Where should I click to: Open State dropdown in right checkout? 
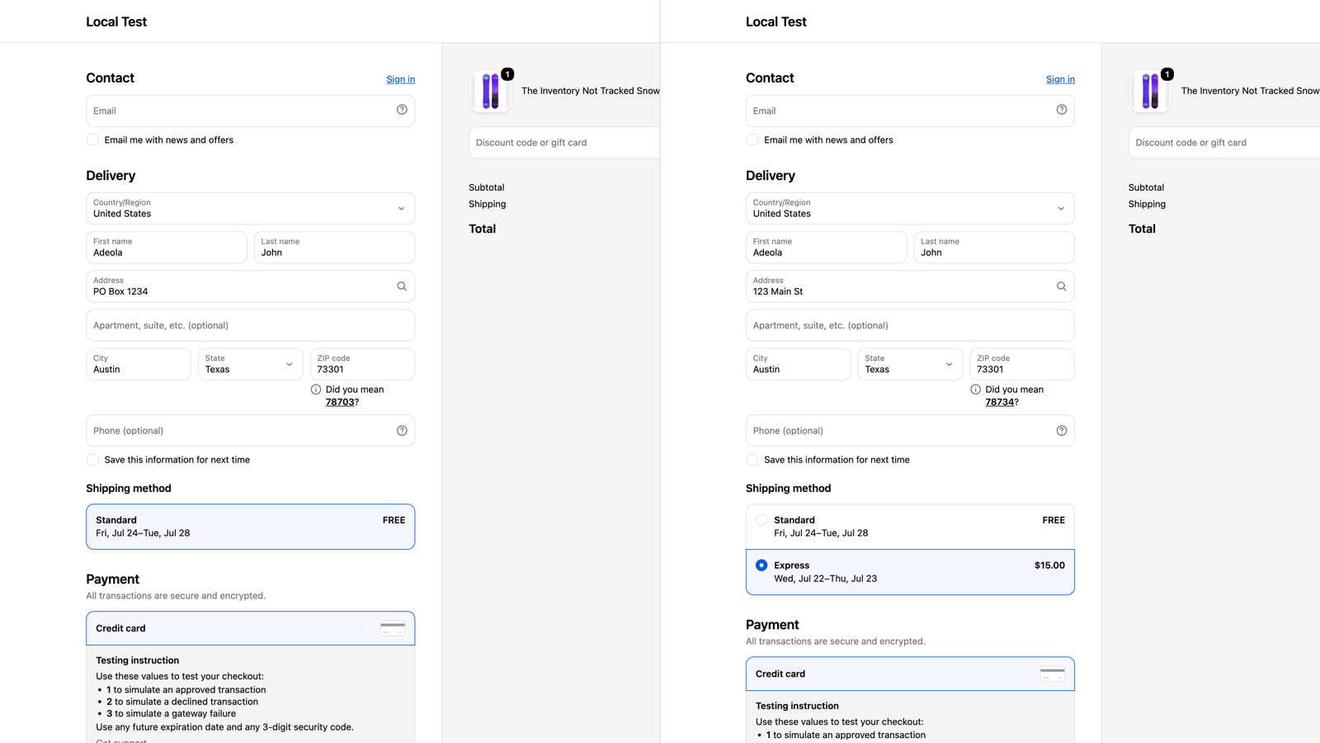(910, 364)
